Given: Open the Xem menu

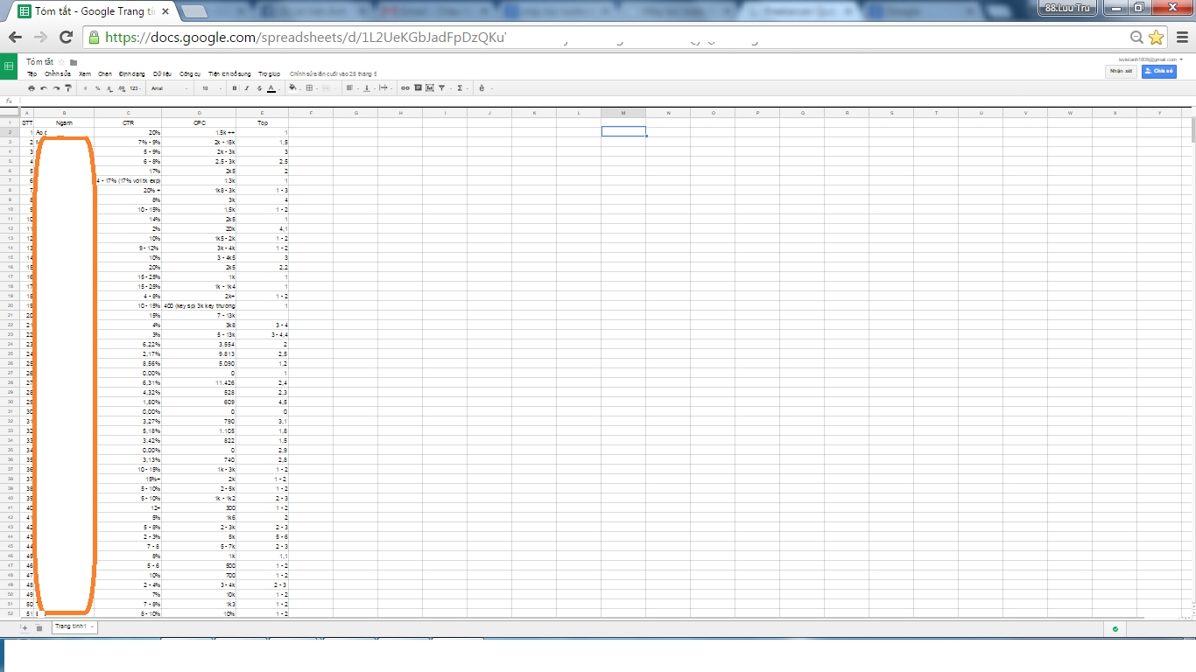Looking at the screenshot, I should coord(85,74).
